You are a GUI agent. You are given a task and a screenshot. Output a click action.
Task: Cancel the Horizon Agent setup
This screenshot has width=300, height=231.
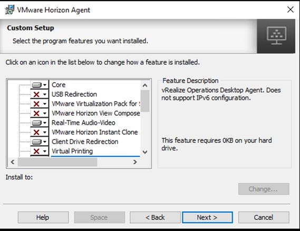coord(264,217)
